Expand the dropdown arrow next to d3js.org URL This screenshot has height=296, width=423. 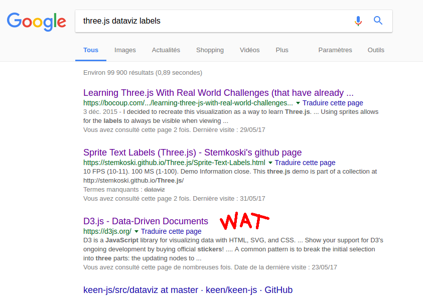[136, 231]
